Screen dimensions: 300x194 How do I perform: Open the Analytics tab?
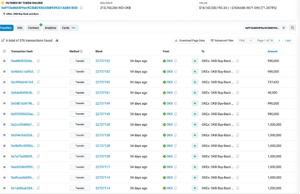click(x=50, y=28)
